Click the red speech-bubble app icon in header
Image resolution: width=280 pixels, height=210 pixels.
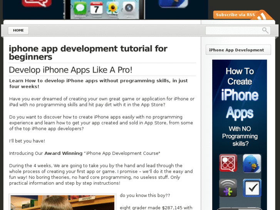(x=37, y=3)
